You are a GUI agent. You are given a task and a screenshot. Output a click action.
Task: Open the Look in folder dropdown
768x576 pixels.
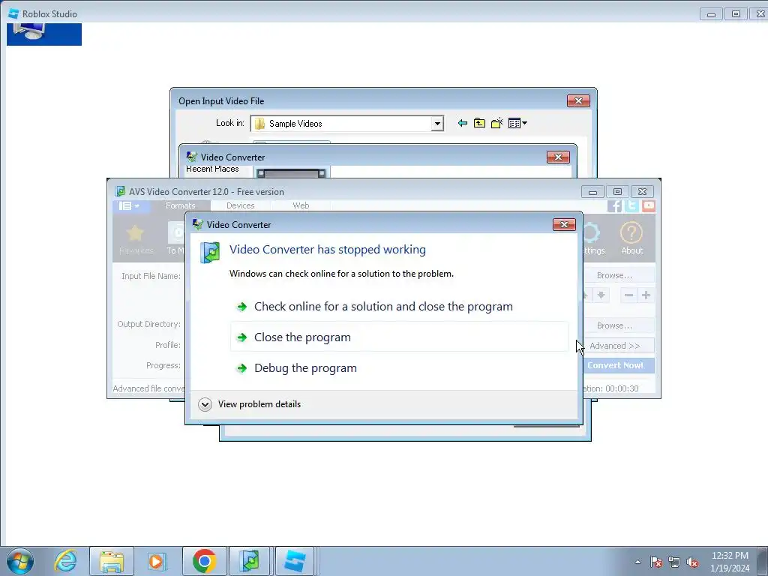coord(437,124)
